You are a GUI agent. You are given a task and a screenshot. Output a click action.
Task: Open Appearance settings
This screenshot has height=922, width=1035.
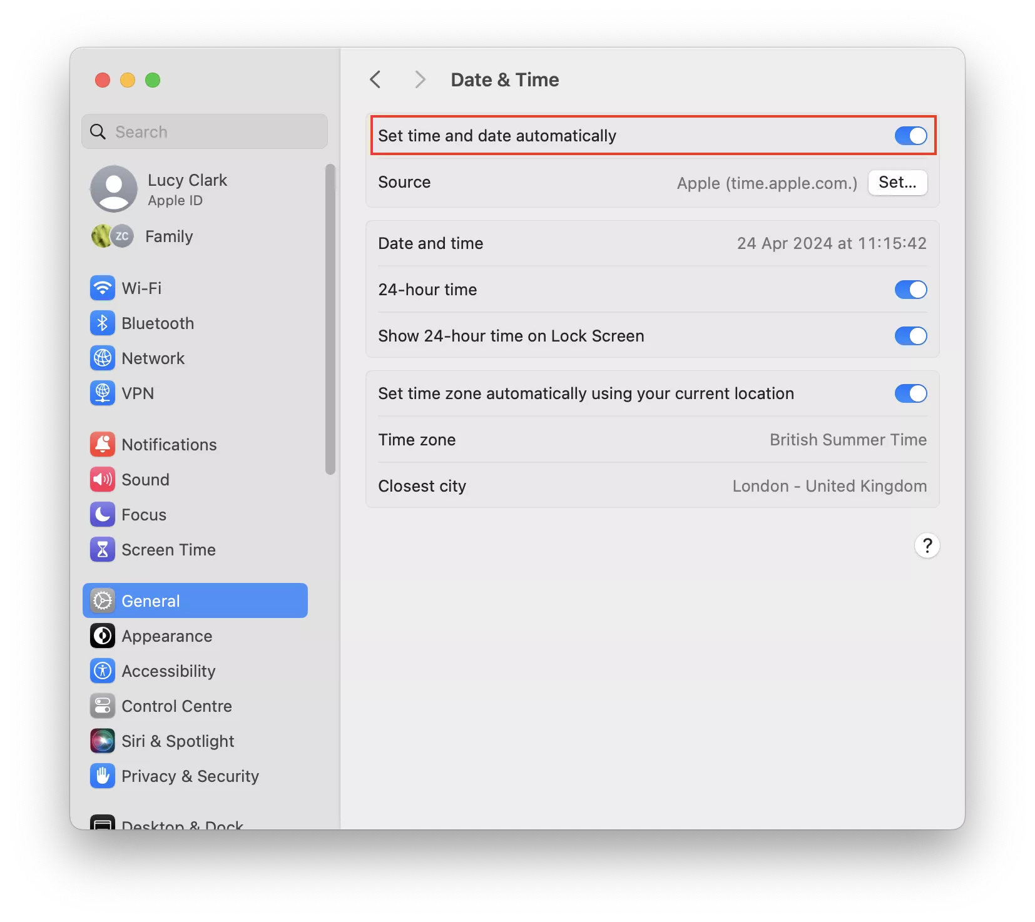[166, 636]
